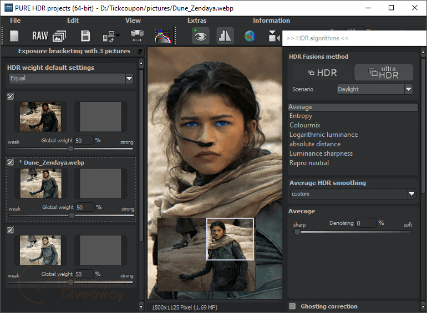Screen dimensions: 427x313
Task: Open the RAW import tool
Action: (40, 36)
